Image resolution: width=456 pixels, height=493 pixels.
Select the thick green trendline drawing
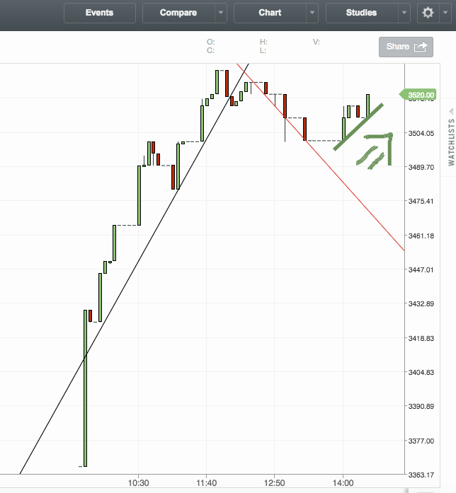(359, 127)
